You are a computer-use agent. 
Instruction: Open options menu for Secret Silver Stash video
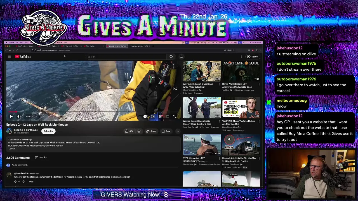point(220,84)
